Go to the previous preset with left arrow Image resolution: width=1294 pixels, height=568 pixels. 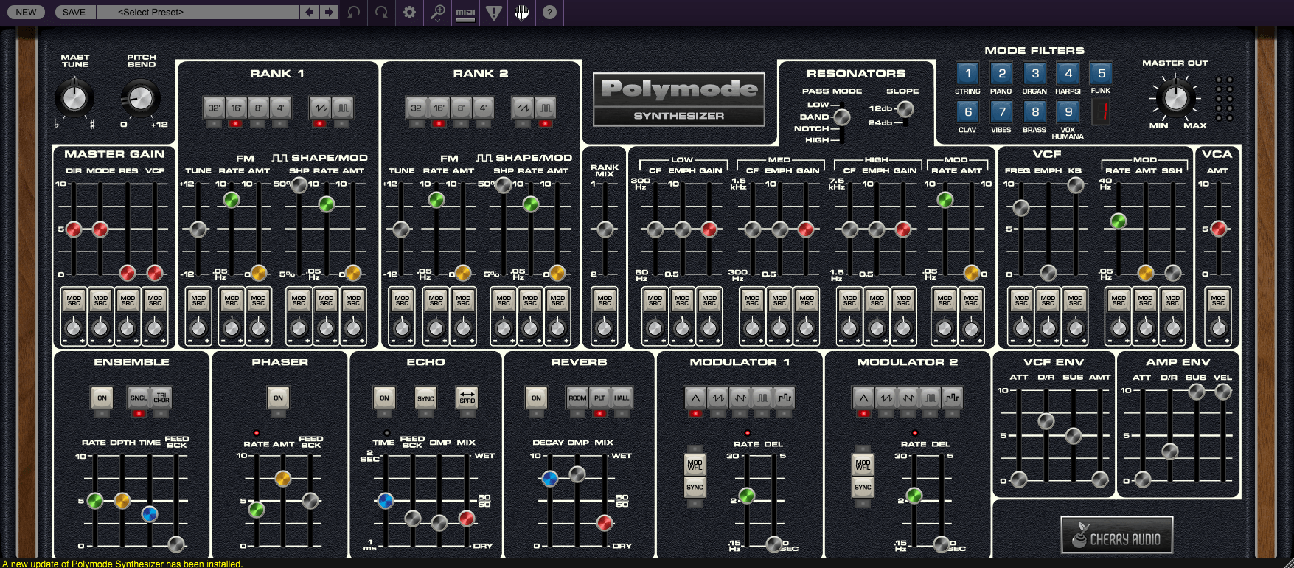point(310,12)
